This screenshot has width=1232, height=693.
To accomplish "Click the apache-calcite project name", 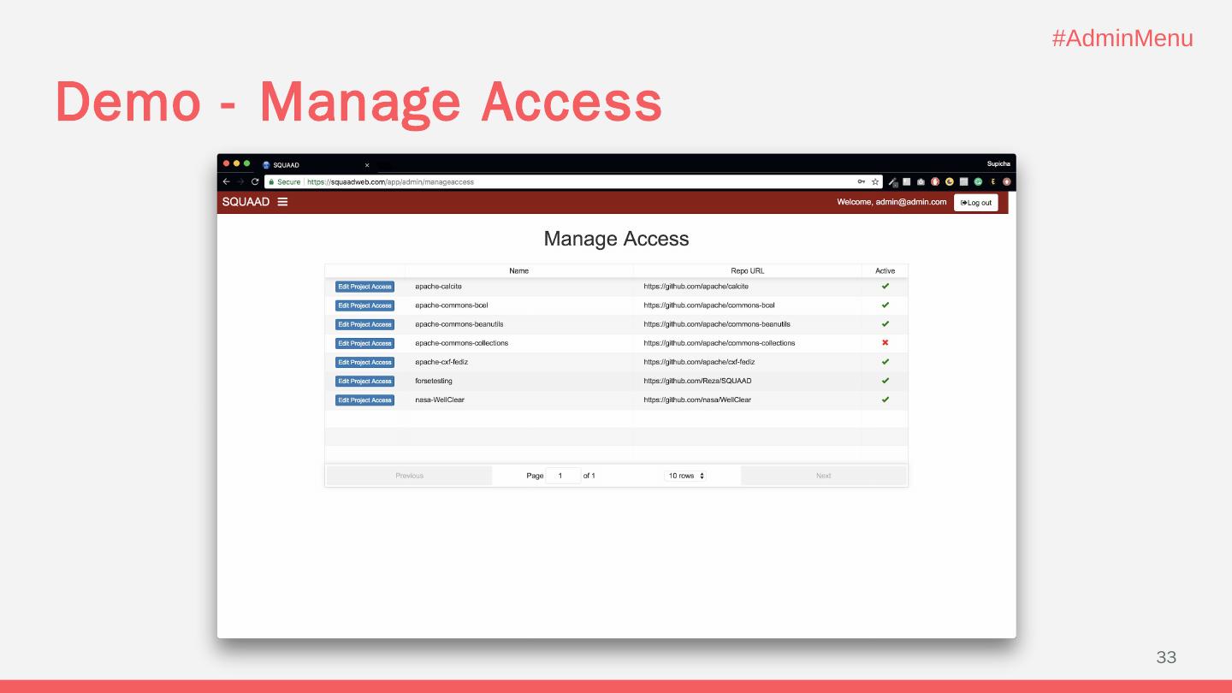I will (x=439, y=287).
